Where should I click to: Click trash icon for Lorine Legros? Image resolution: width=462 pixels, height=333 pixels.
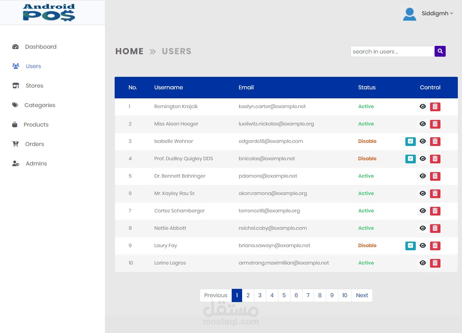pos(435,263)
